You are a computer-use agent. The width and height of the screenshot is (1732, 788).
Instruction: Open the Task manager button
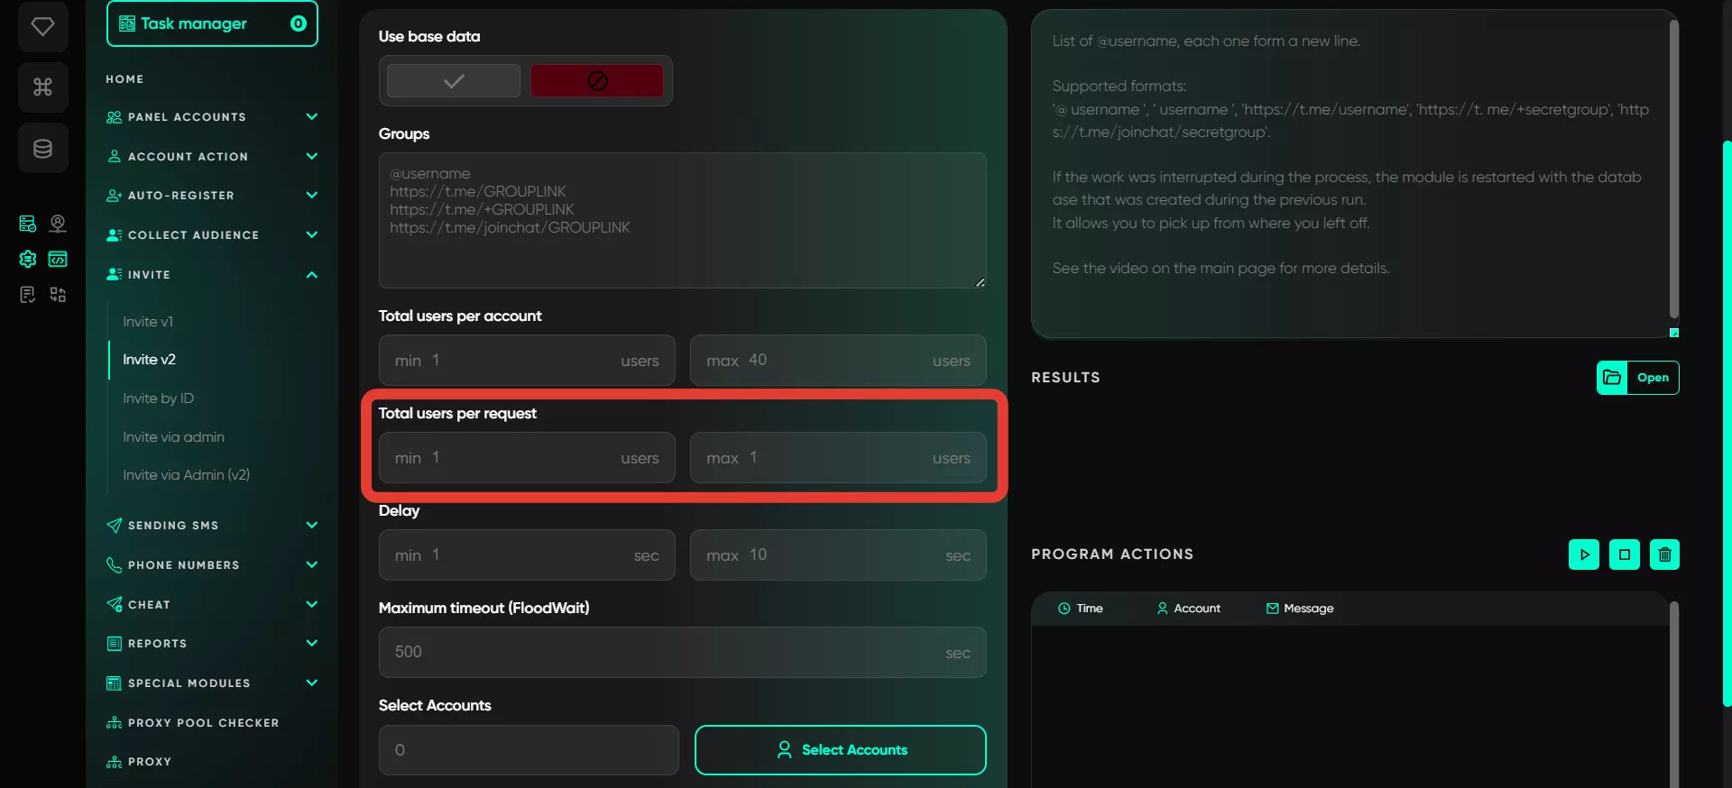click(212, 23)
